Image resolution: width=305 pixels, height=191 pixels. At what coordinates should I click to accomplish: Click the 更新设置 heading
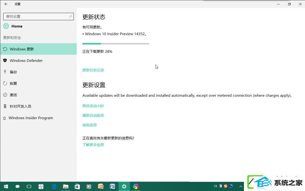coord(94,85)
